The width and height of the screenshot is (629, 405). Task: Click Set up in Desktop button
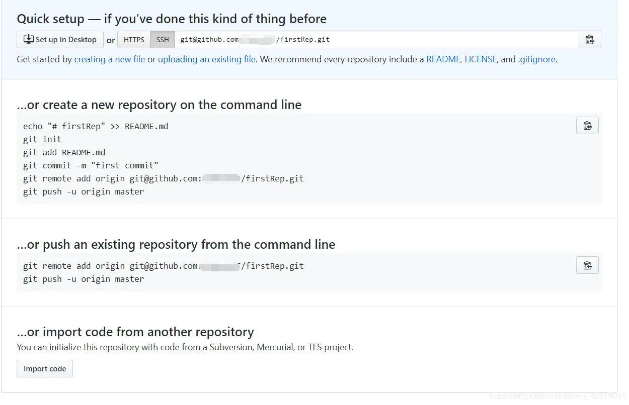[60, 40]
